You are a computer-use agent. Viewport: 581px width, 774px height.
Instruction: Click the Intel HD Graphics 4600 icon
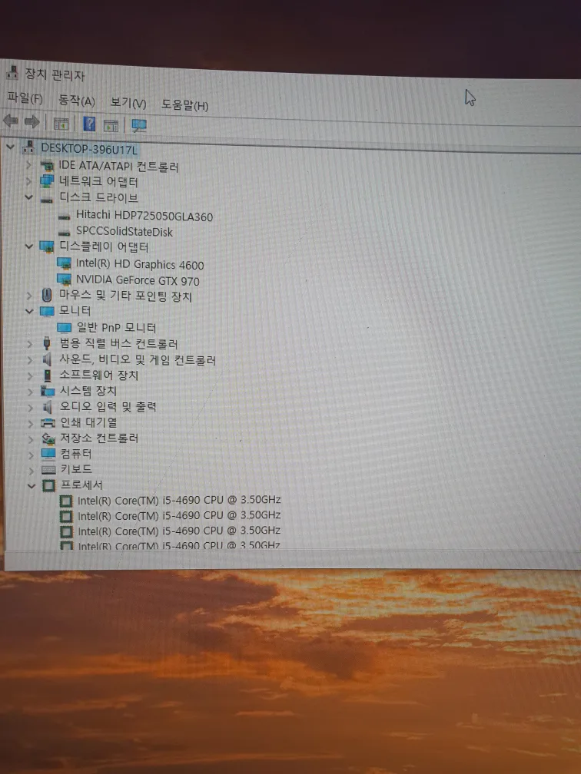[65, 263]
